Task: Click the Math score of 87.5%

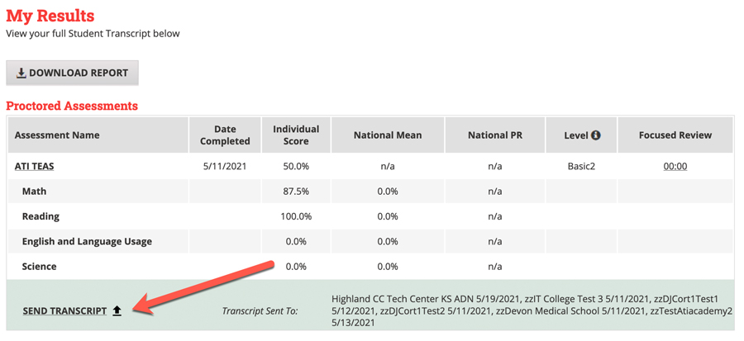Action: pos(296,192)
